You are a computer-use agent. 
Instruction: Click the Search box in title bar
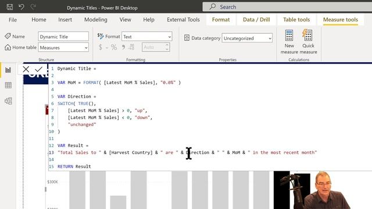[287, 6]
